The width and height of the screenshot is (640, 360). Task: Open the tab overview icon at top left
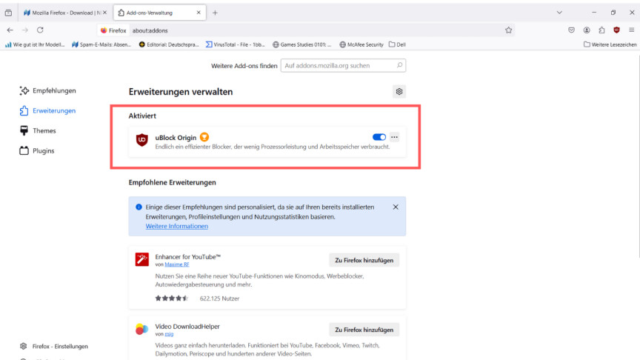point(9,13)
